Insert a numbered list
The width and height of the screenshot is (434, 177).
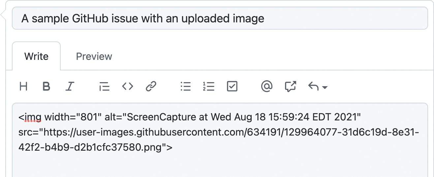209,87
